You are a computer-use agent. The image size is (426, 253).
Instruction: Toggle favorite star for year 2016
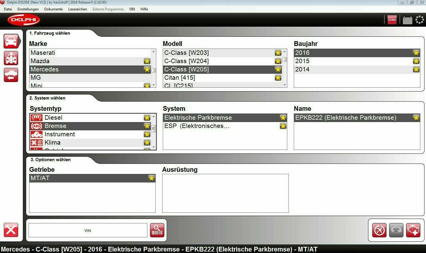(416, 53)
